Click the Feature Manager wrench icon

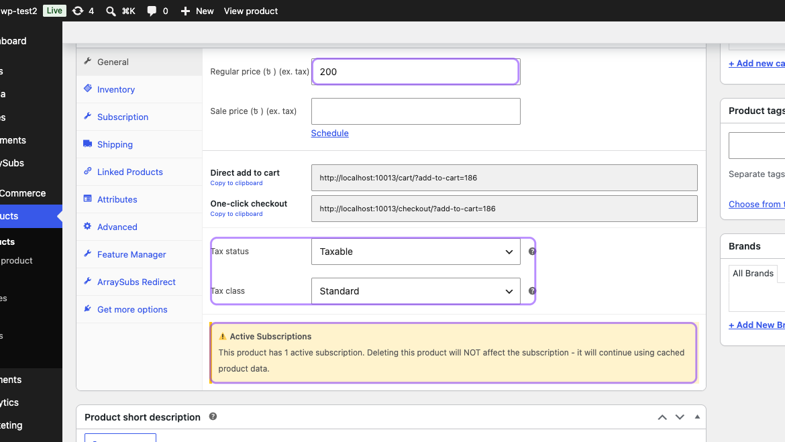88,254
